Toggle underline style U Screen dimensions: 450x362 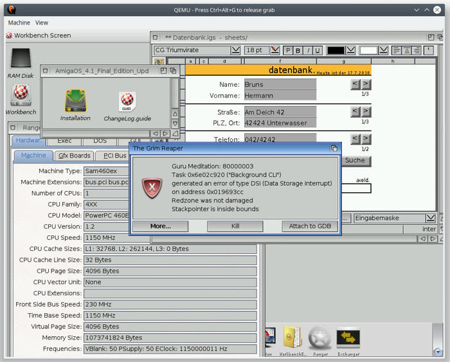pos(318,51)
